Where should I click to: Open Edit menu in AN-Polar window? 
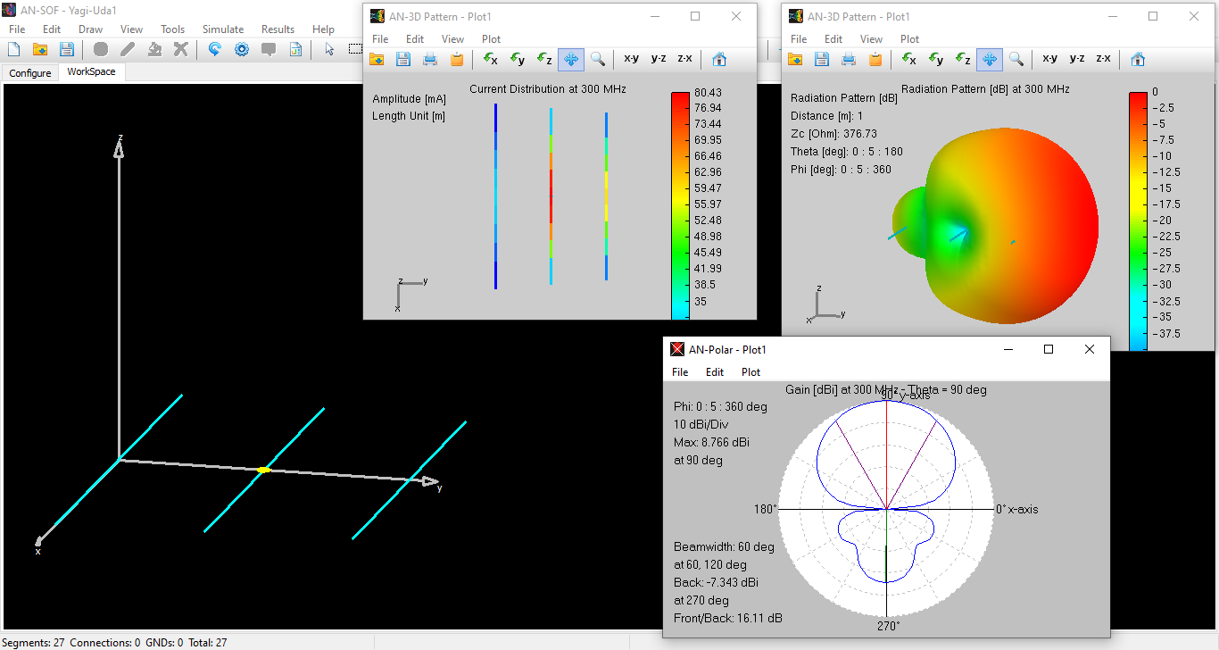click(715, 372)
